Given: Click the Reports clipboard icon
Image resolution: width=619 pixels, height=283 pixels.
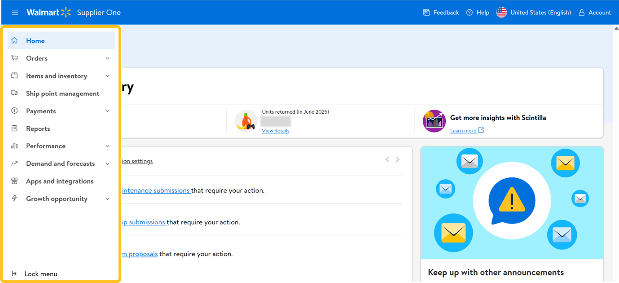Looking at the screenshot, I should click(x=14, y=129).
